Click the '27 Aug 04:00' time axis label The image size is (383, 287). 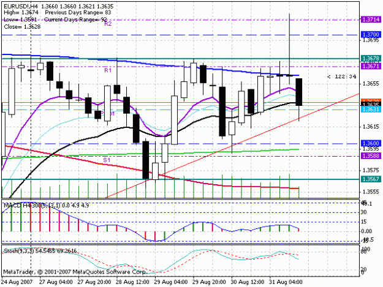coord(56,282)
